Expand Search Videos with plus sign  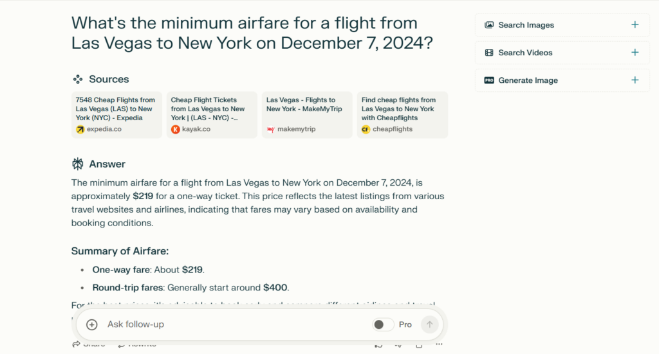pyautogui.click(x=635, y=53)
